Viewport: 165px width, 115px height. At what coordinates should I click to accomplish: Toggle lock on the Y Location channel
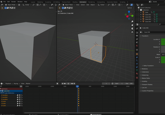[21, 97]
